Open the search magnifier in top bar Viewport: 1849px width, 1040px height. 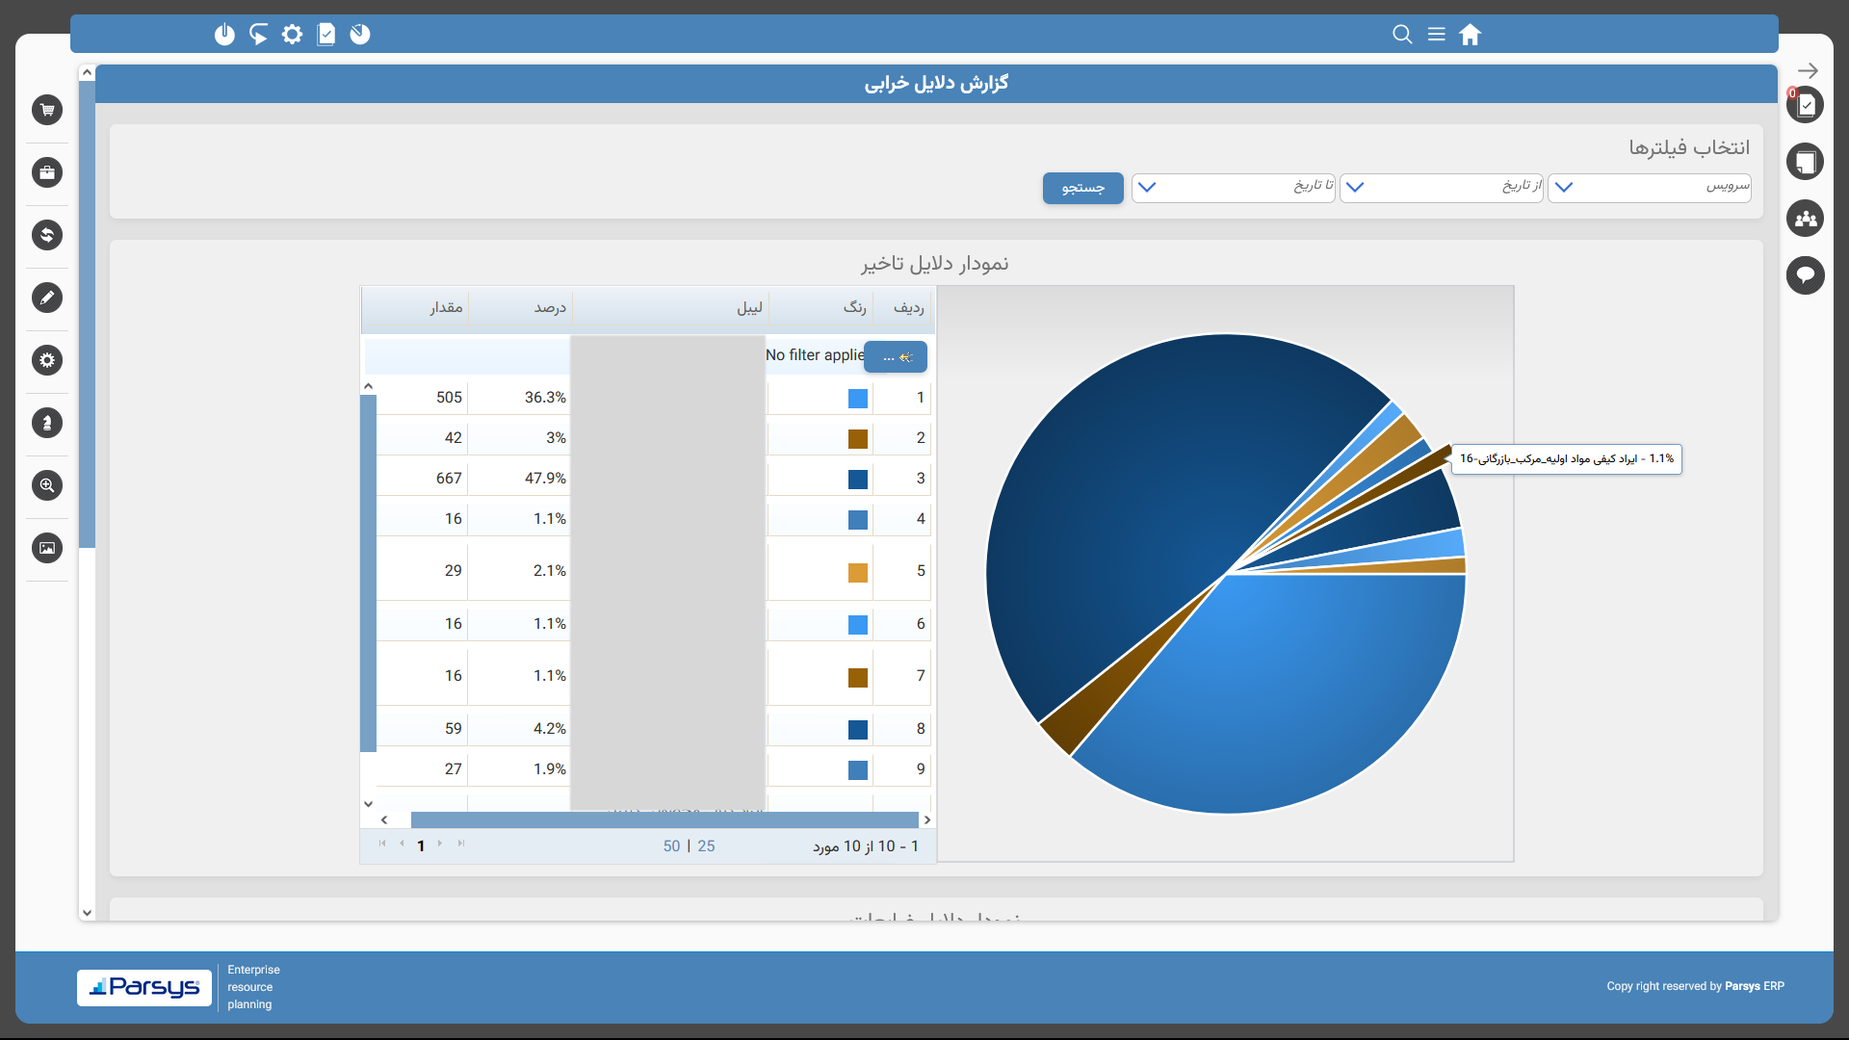[1402, 35]
